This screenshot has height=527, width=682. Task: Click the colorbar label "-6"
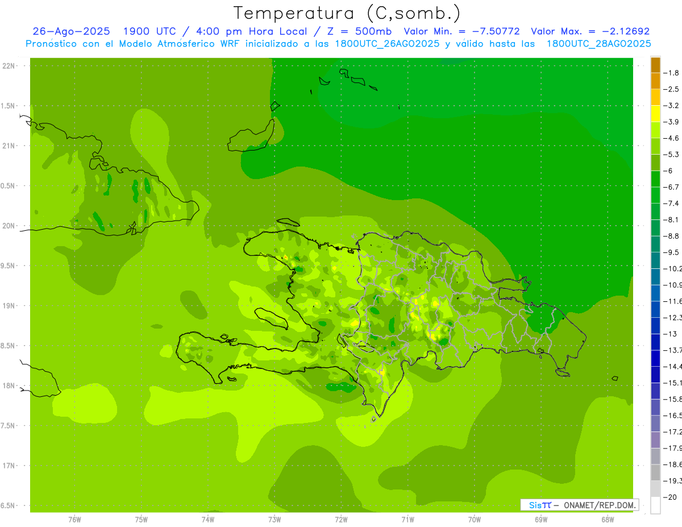click(x=668, y=171)
